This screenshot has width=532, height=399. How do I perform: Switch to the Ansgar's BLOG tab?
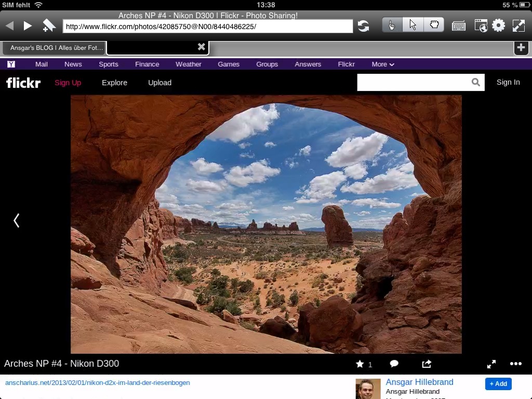pos(54,48)
